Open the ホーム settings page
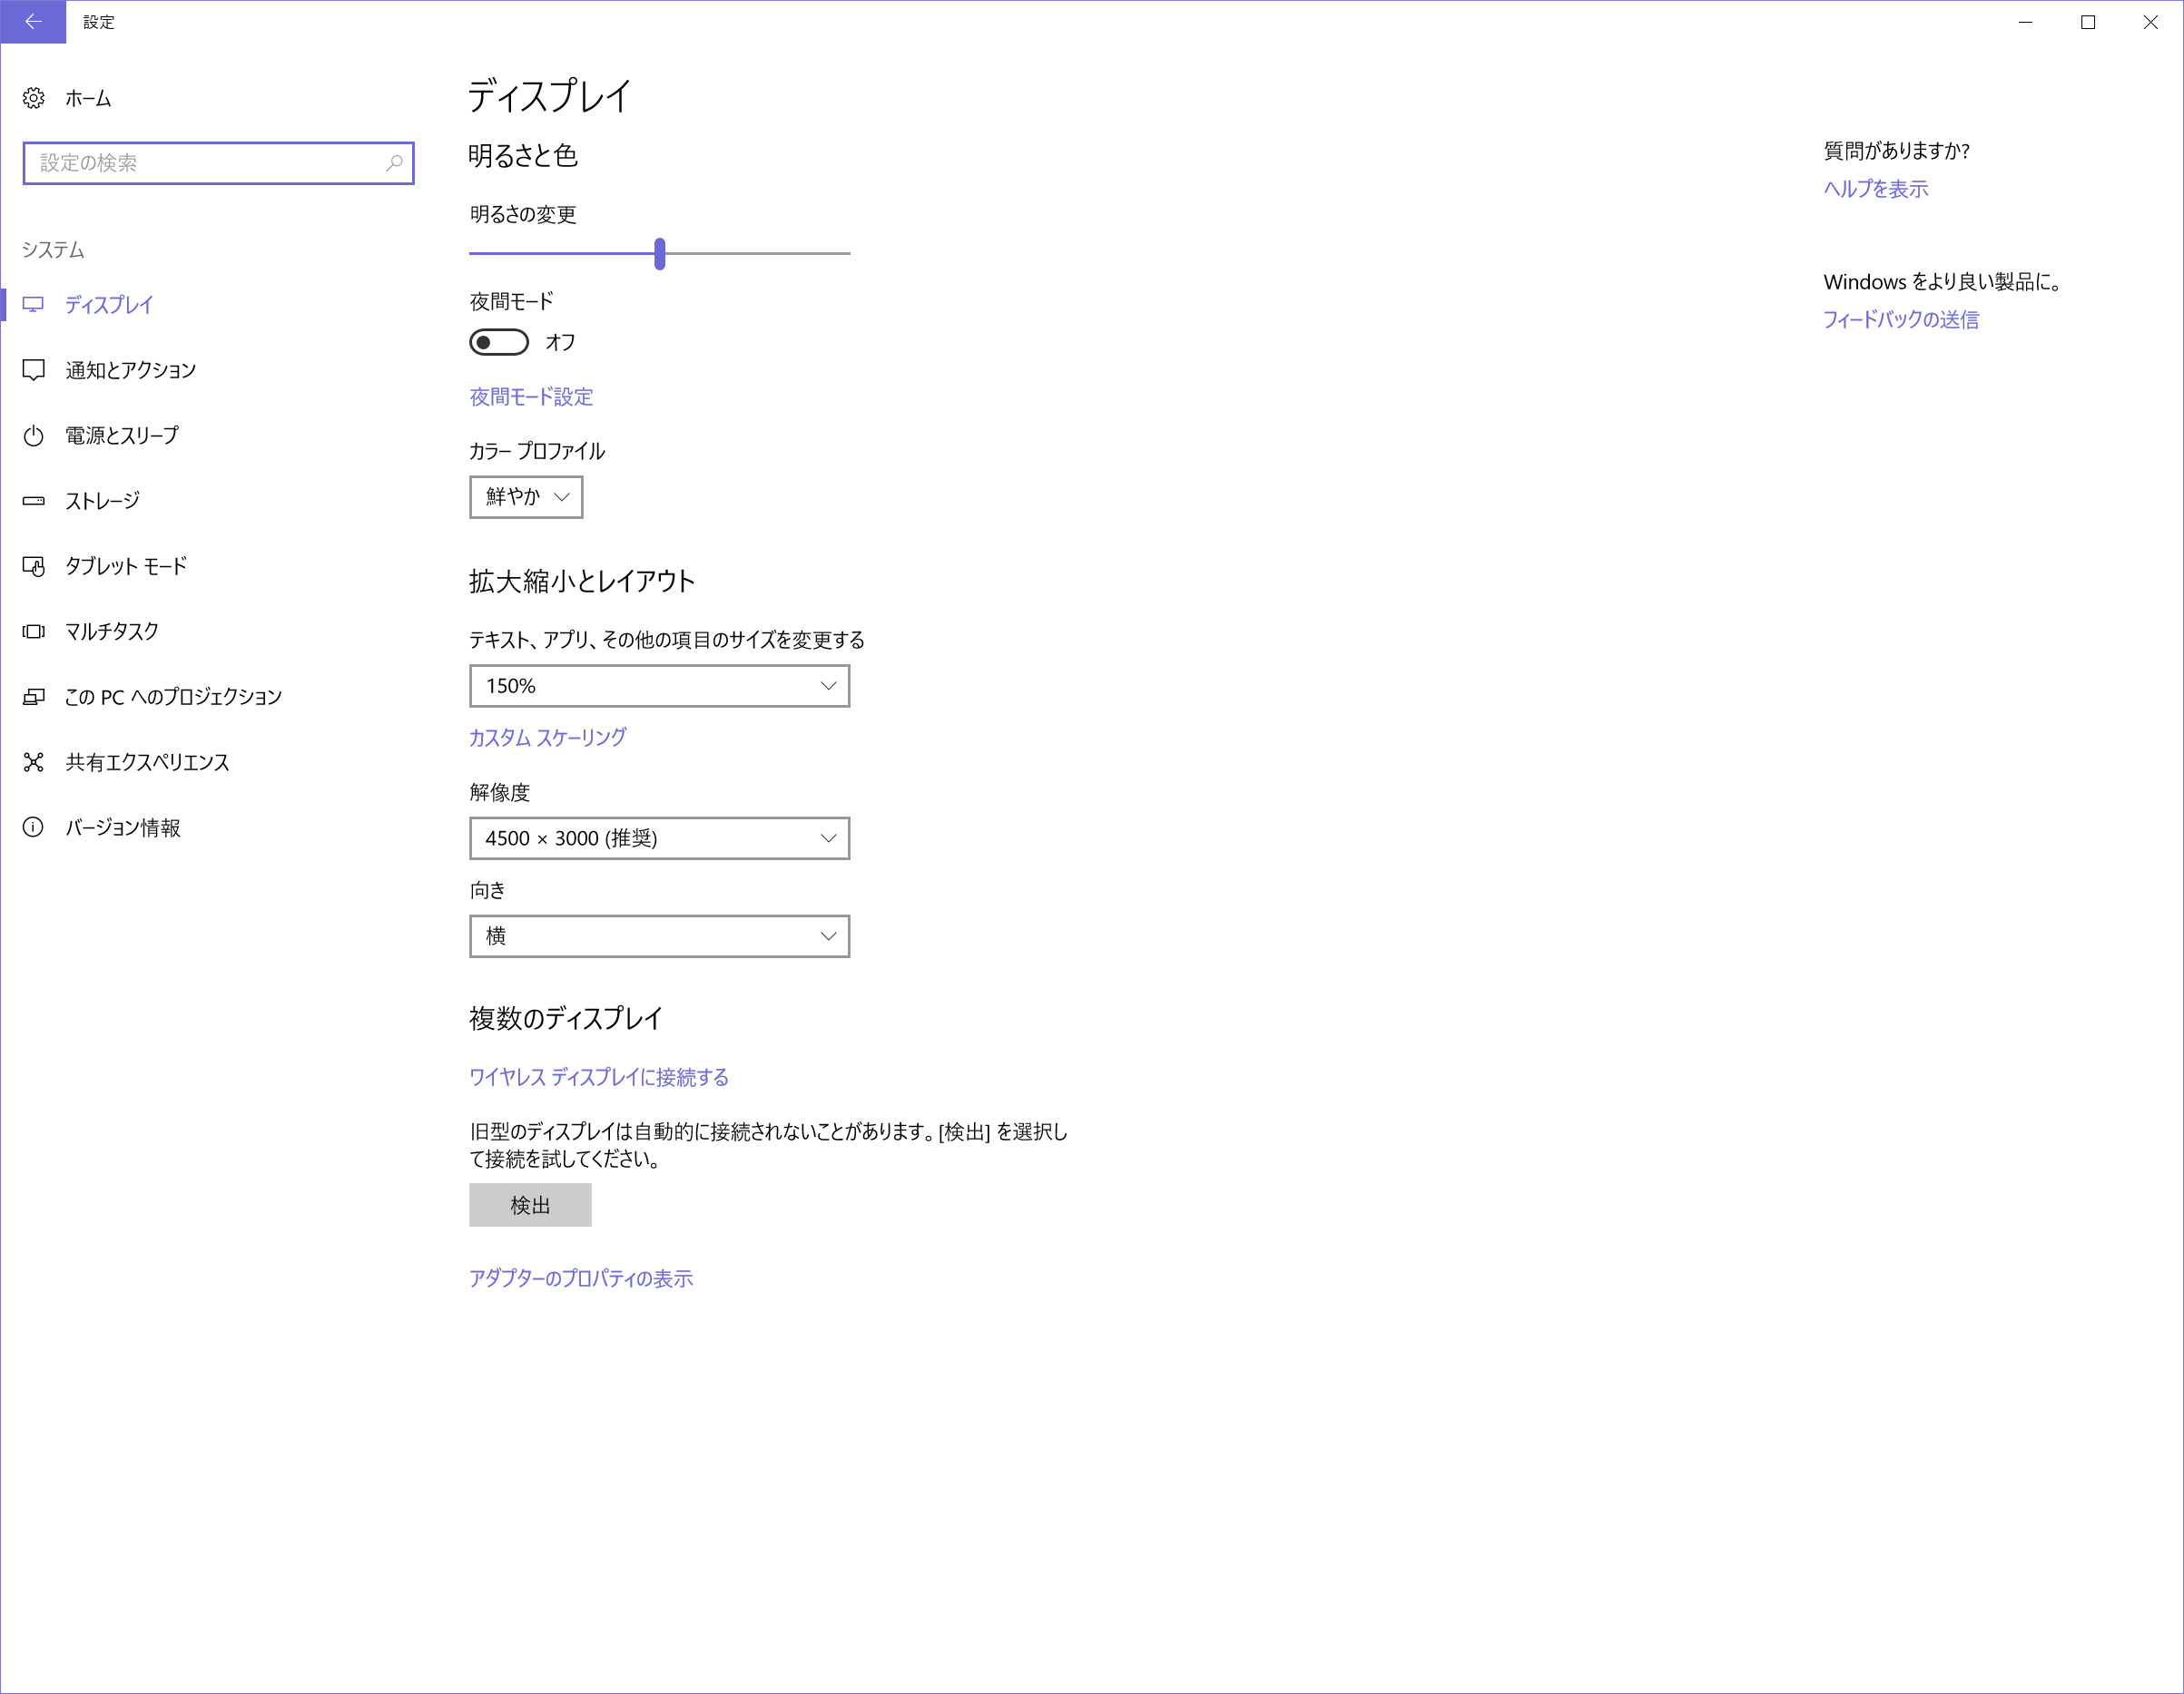Viewport: 2184px width, 1694px height. point(88,98)
